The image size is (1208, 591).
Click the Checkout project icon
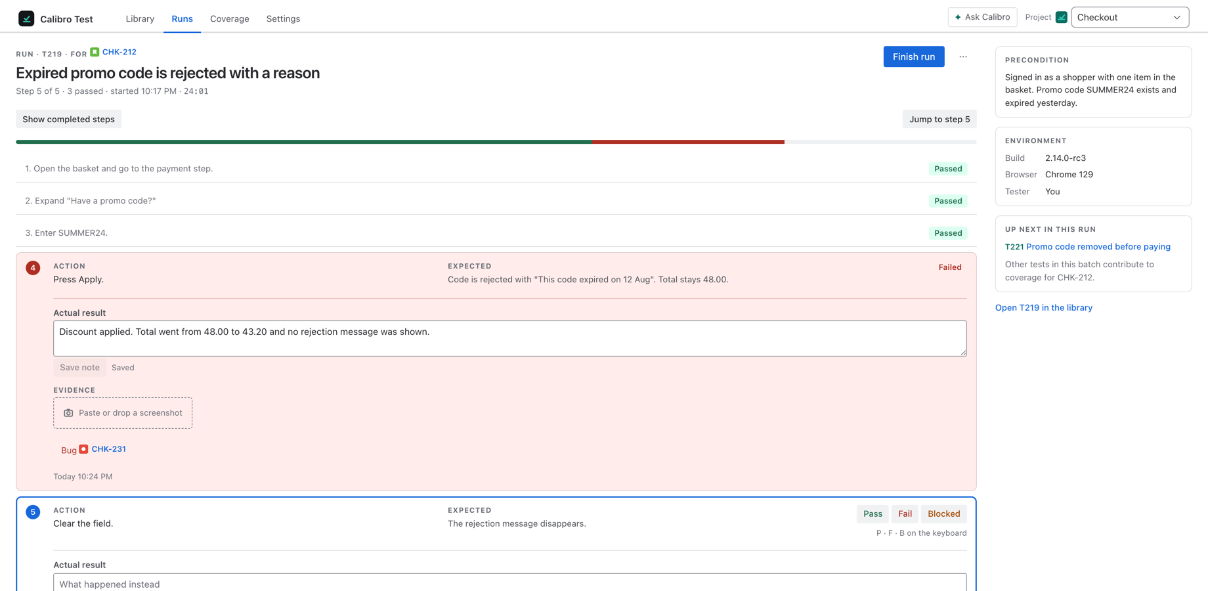[1061, 17]
